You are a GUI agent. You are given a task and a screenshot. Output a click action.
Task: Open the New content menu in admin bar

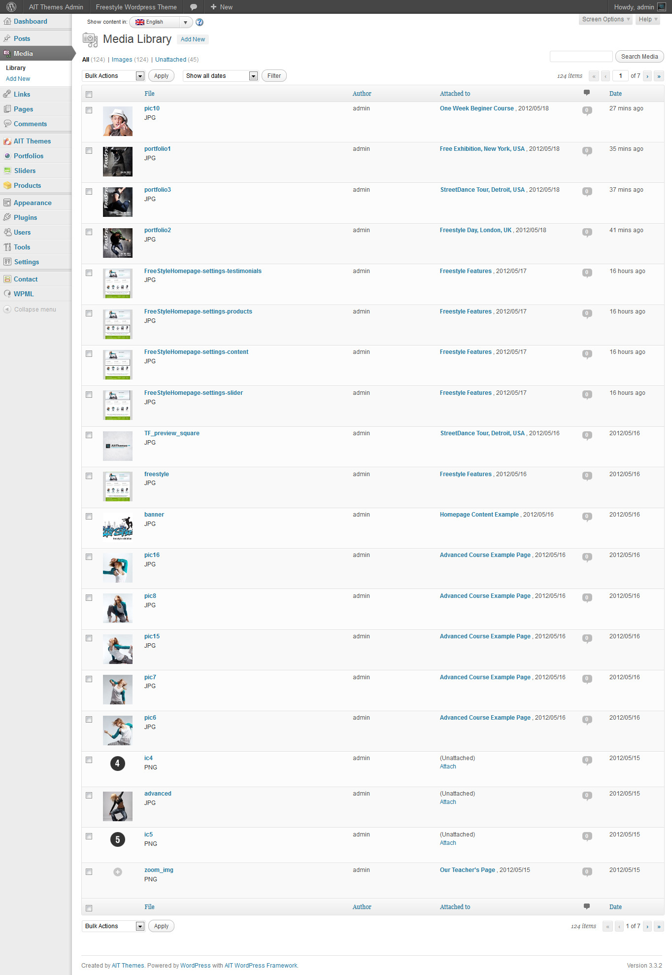221,7
